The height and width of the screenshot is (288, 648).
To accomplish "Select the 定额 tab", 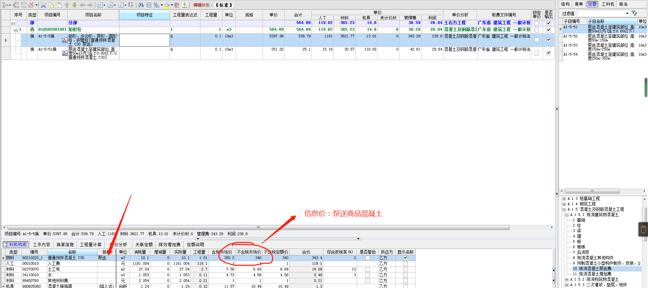I will click(592, 4).
